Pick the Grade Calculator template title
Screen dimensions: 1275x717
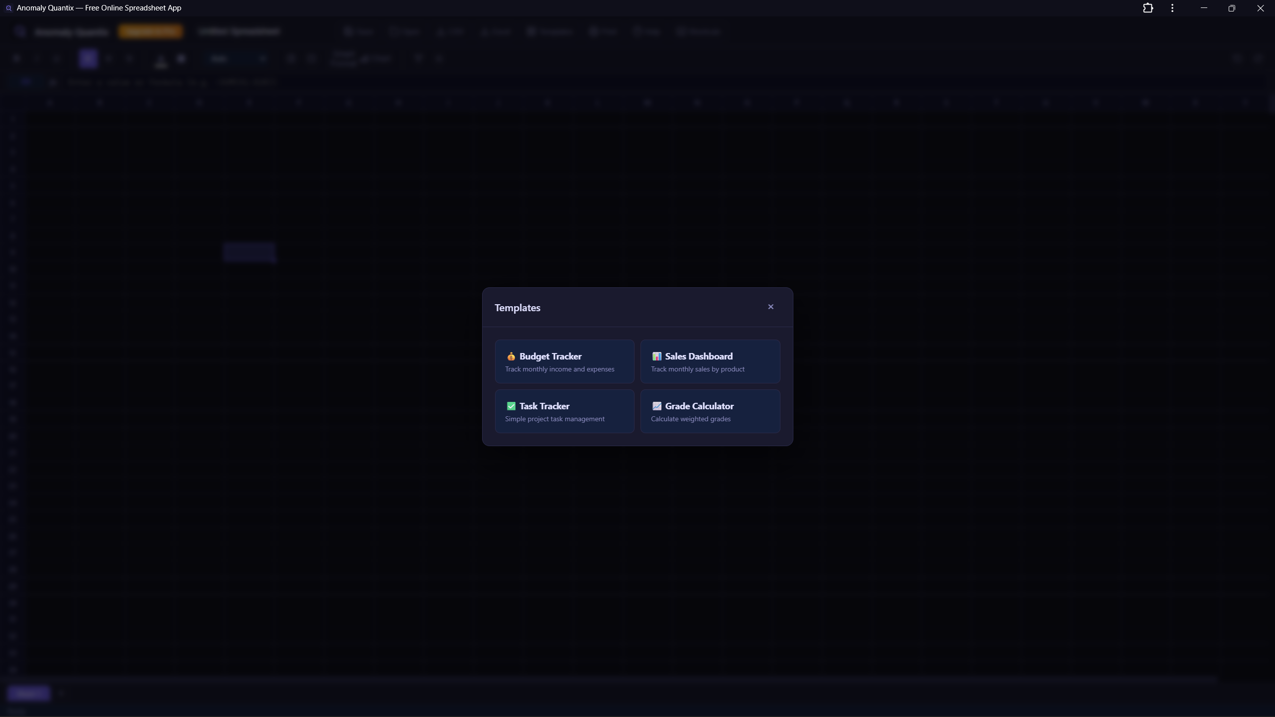click(699, 406)
